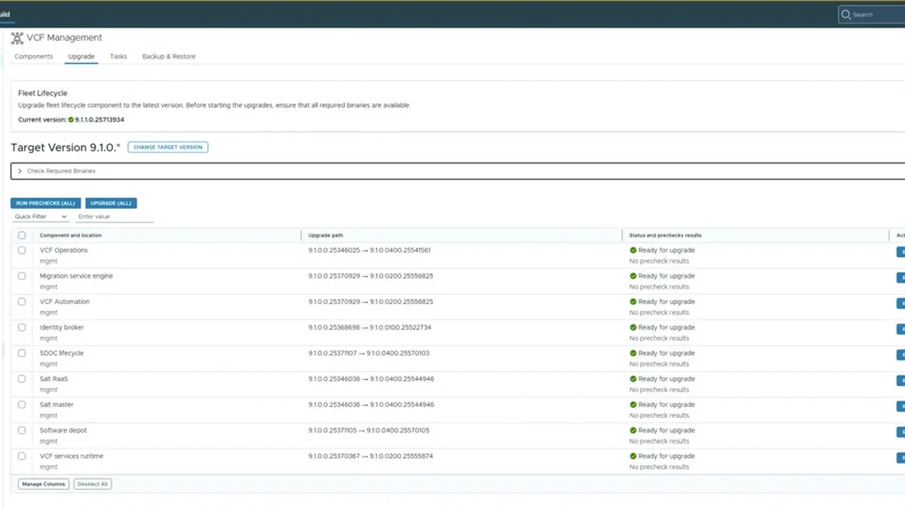Click the VCF Management network icon
Screen dimensions: 905x509
coord(17,38)
